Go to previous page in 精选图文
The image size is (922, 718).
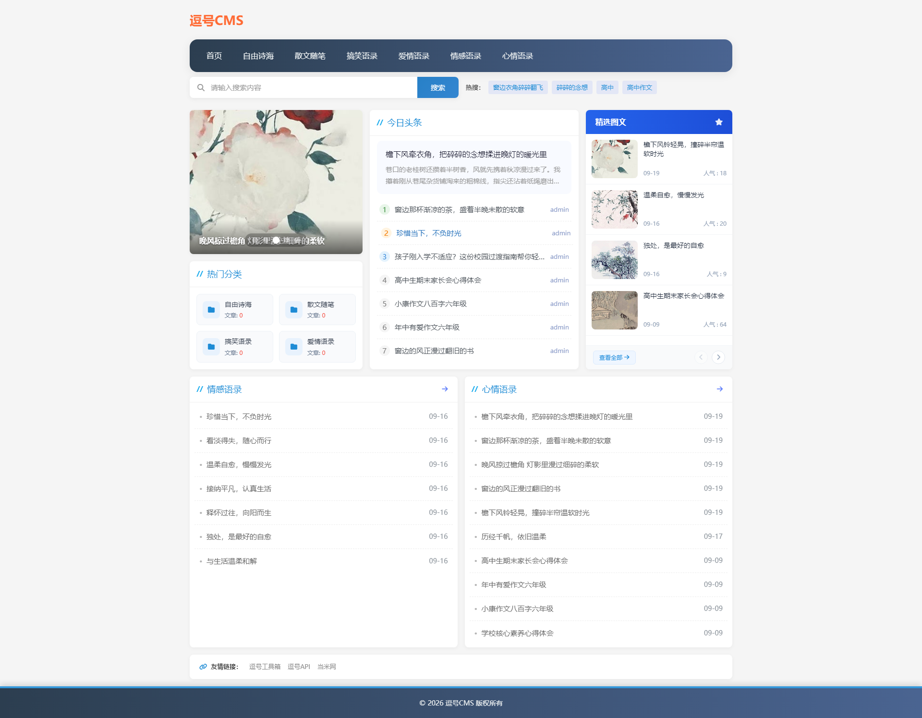click(701, 357)
